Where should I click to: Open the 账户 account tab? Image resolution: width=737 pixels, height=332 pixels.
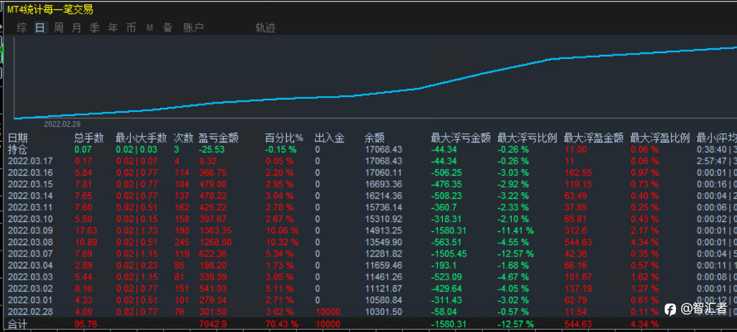tap(193, 28)
